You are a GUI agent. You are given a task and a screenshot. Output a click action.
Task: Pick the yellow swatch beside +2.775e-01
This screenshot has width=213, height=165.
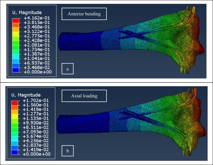16,34
